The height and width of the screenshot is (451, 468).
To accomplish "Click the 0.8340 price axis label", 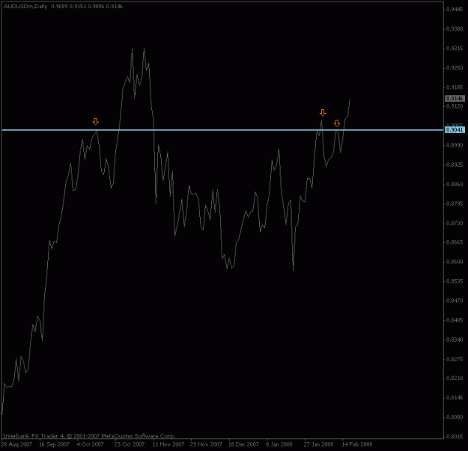I will click(x=455, y=340).
